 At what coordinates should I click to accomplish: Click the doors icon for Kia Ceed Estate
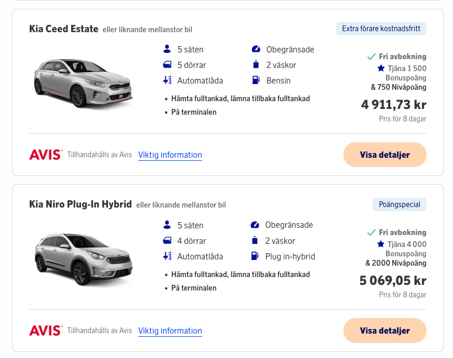pos(167,65)
